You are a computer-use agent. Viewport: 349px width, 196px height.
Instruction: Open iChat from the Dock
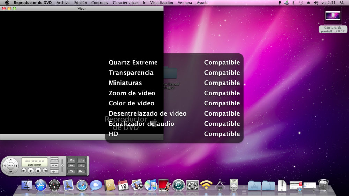pyautogui.click(x=96, y=185)
